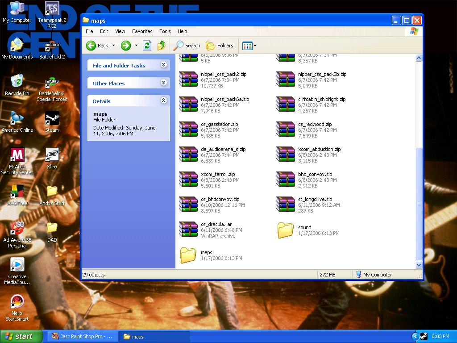Open the Back history dropdown arrow
This screenshot has width=457, height=343.
[113, 46]
